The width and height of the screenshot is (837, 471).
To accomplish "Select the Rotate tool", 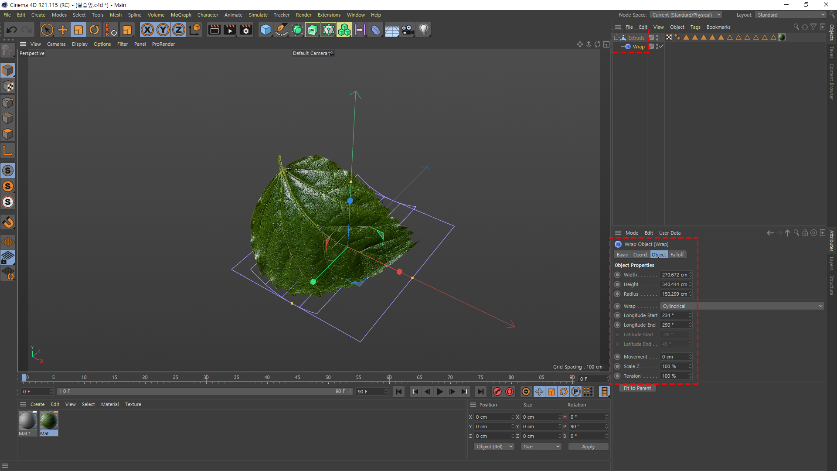I will tap(94, 30).
